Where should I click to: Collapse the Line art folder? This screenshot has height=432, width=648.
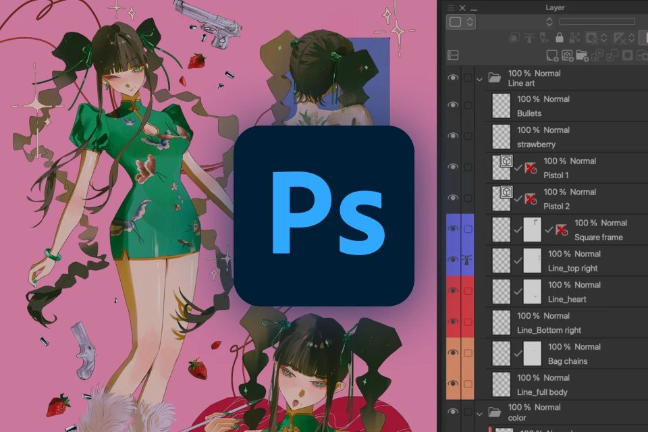click(479, 79)
